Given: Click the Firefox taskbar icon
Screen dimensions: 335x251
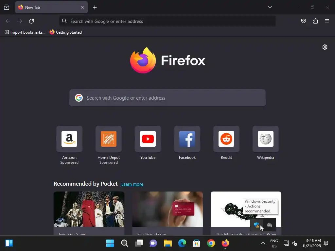Looking at the screenshot, I should tap(225, 243).
